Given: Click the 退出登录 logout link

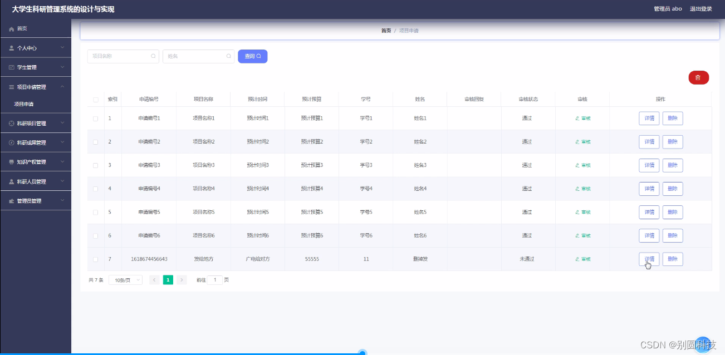Looking at the screenshot, I should coord(700,8).
